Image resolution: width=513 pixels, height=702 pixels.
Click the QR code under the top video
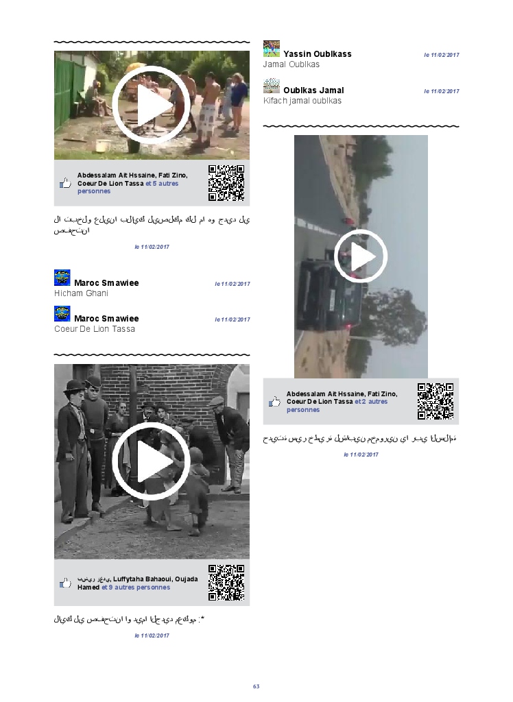click(226, 183)
